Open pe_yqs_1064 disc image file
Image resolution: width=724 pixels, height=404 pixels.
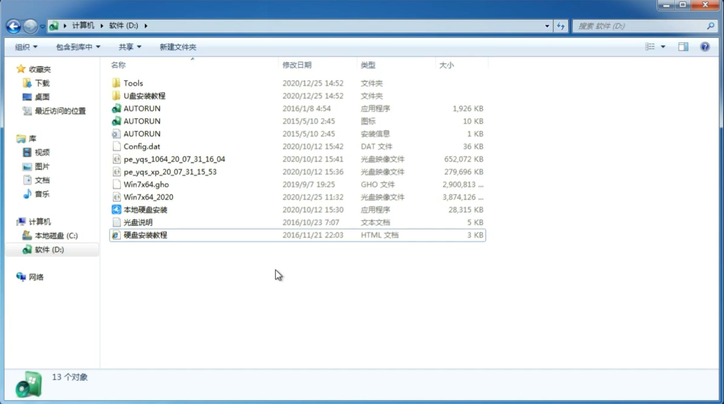(x=174, y=159)
